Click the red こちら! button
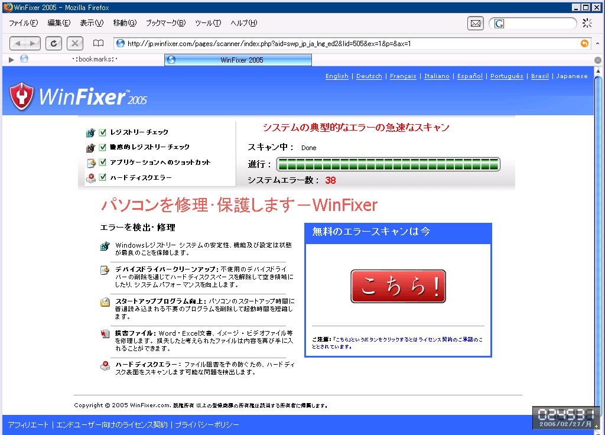This screenshot has height=435, width=605. coord(398,287)
